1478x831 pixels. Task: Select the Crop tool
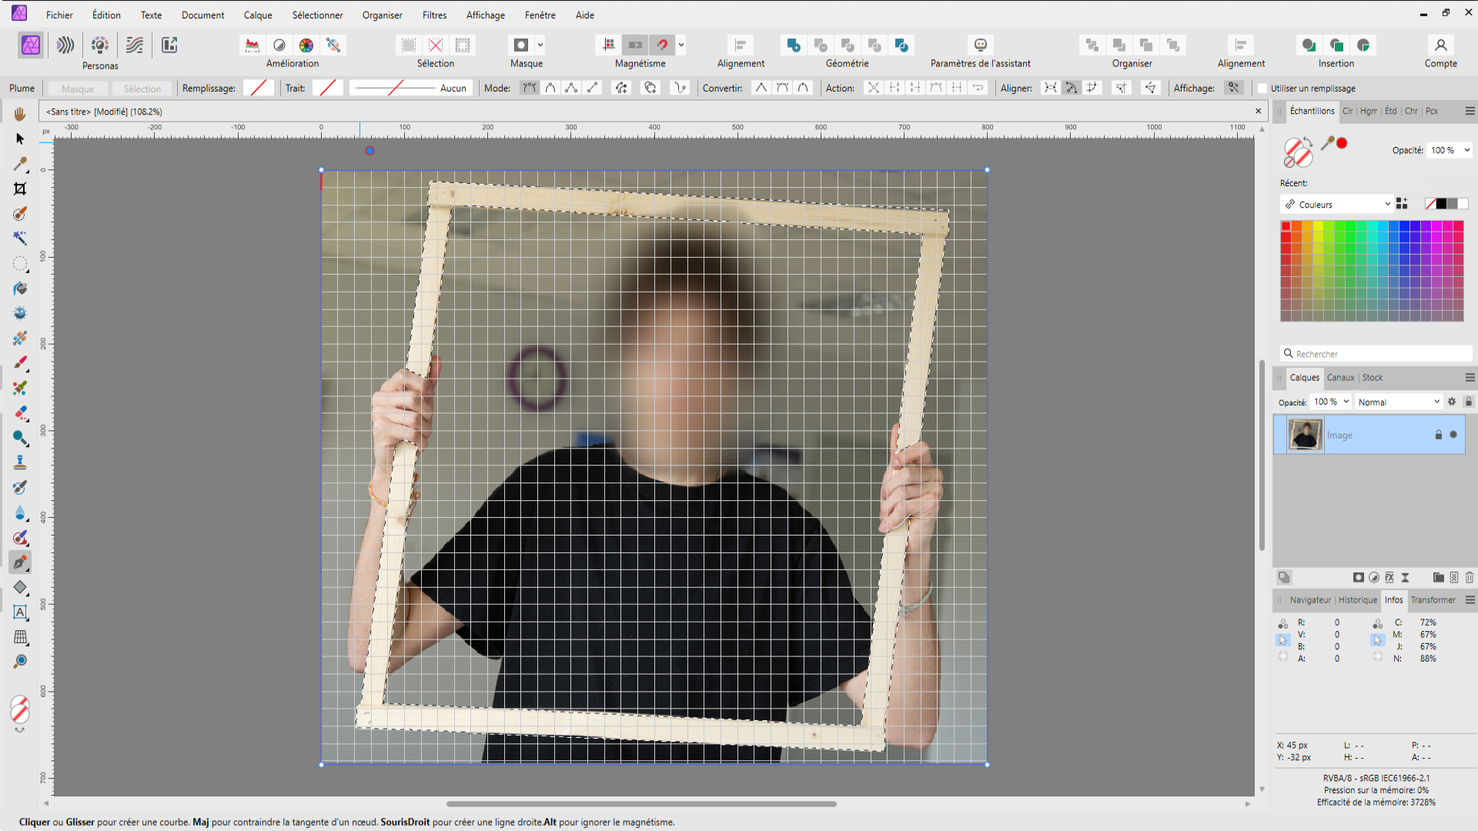coord(20,189)
